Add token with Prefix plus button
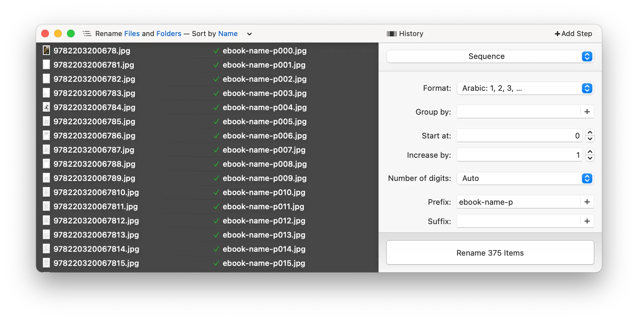Viewport: 638px width, 320px height. coord(587,202)
